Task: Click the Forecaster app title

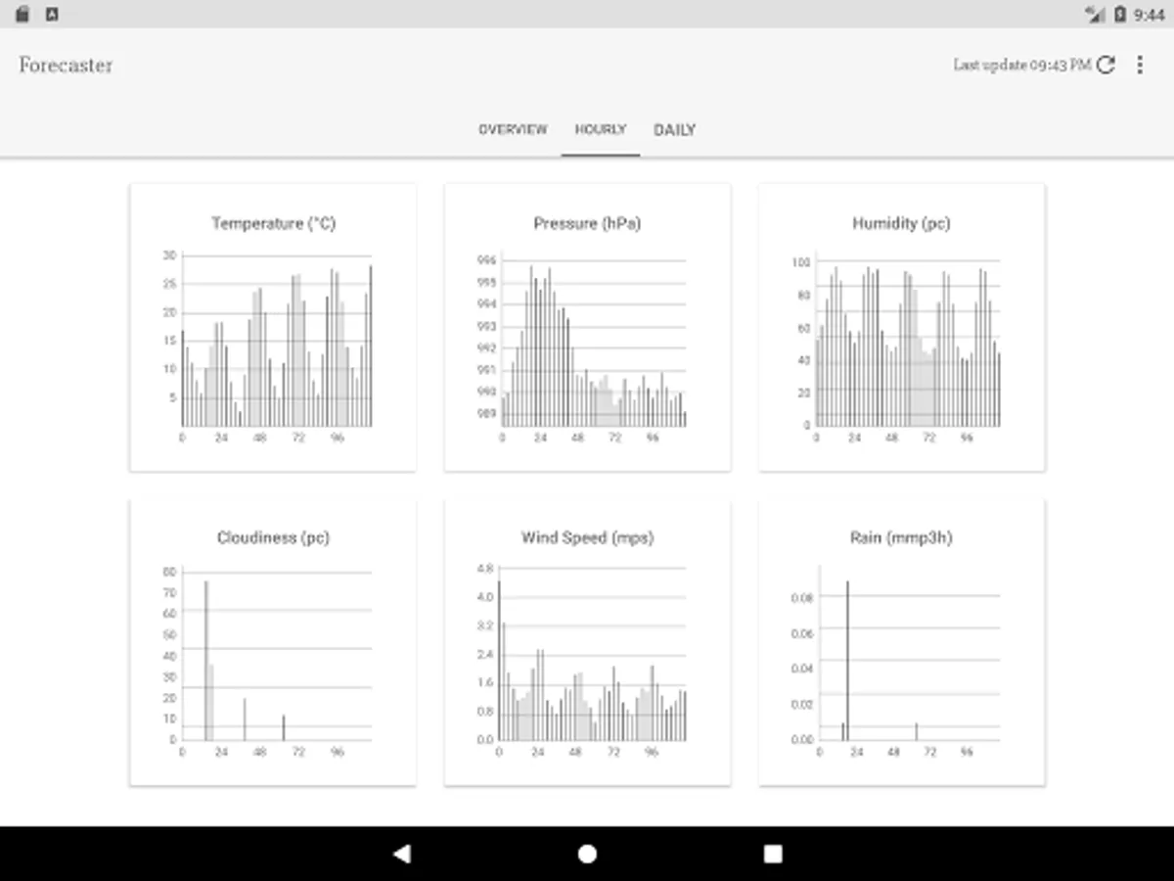Action: coord(66,66)
